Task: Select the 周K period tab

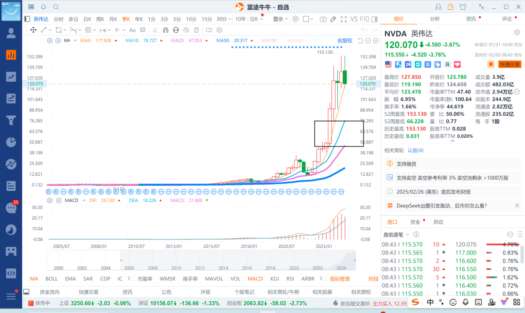Action: click(100, 19)
